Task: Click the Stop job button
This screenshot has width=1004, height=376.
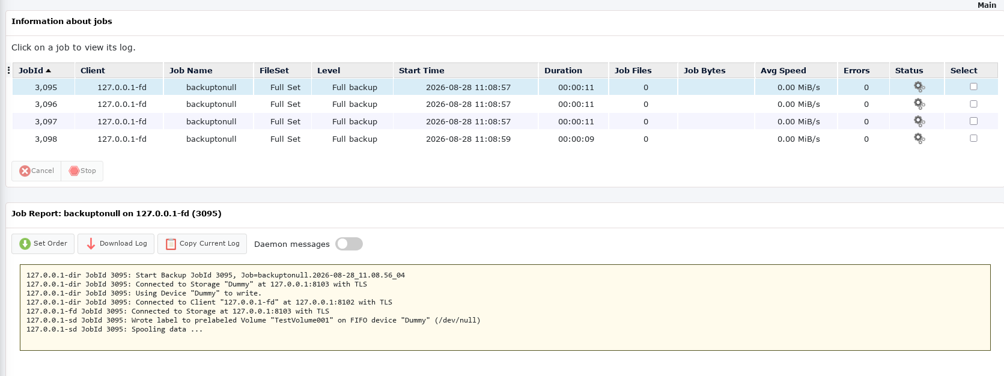Action: click(x=82, y=171)
